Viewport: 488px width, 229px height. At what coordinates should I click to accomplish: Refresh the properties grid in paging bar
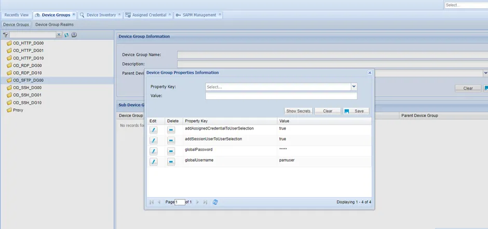click(x=215, y=202)
